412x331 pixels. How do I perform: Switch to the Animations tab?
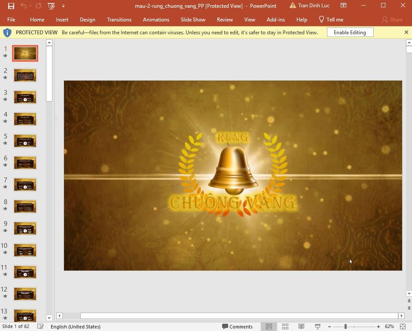click(156, 19)
